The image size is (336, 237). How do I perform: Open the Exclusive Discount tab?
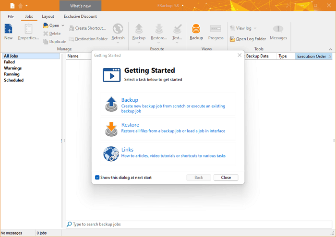click(x=80, y=16)
